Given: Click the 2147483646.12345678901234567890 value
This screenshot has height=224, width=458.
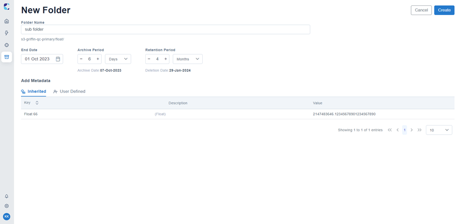Looking at the screenshot, I should point(344,114).
